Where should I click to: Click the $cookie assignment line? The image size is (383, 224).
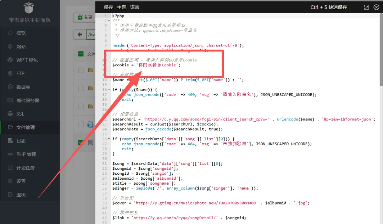coord(146,65)
